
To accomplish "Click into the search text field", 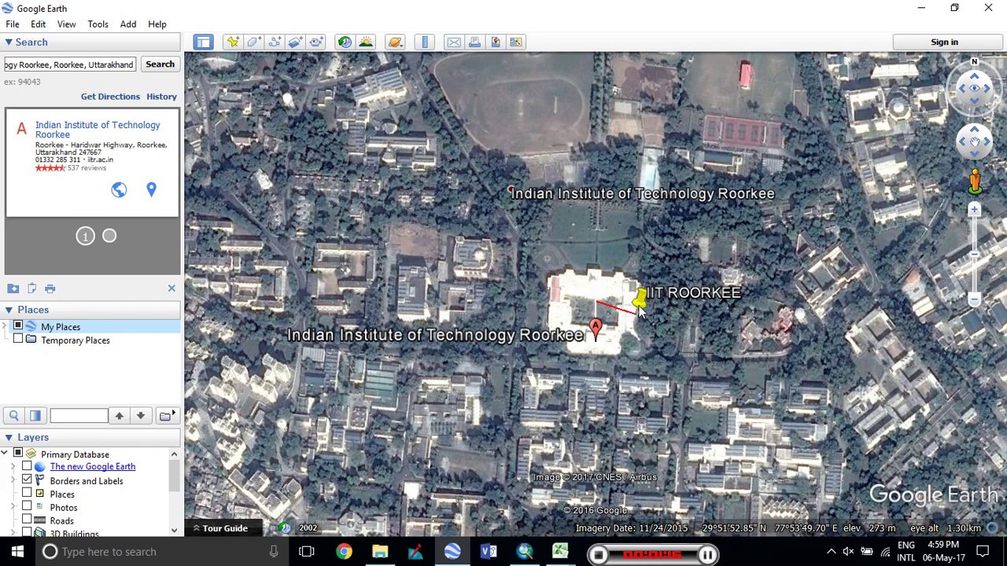I will (69, 64).
